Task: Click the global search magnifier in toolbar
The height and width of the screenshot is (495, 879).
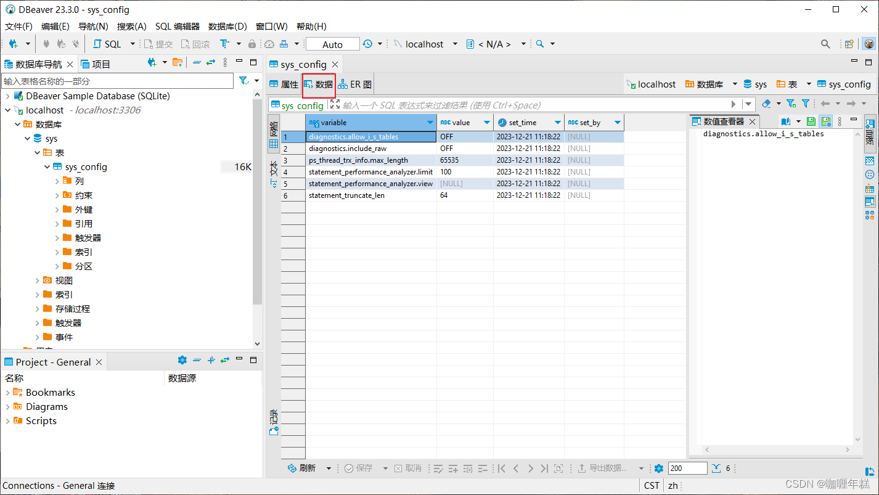Action: 539,44
